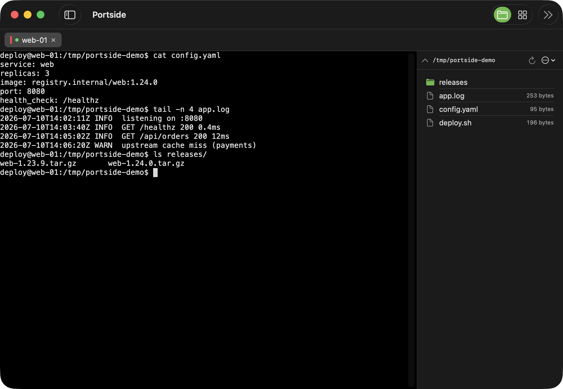Click the Portside window title
This screenshot has width=563, height=389.
click(x=109, y=15)
